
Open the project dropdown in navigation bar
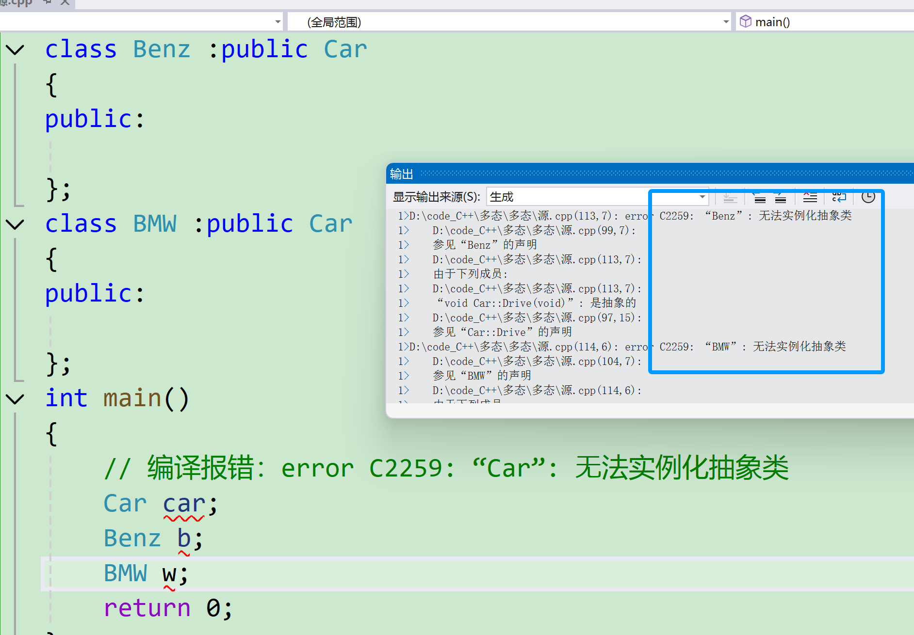coord(277,22)
